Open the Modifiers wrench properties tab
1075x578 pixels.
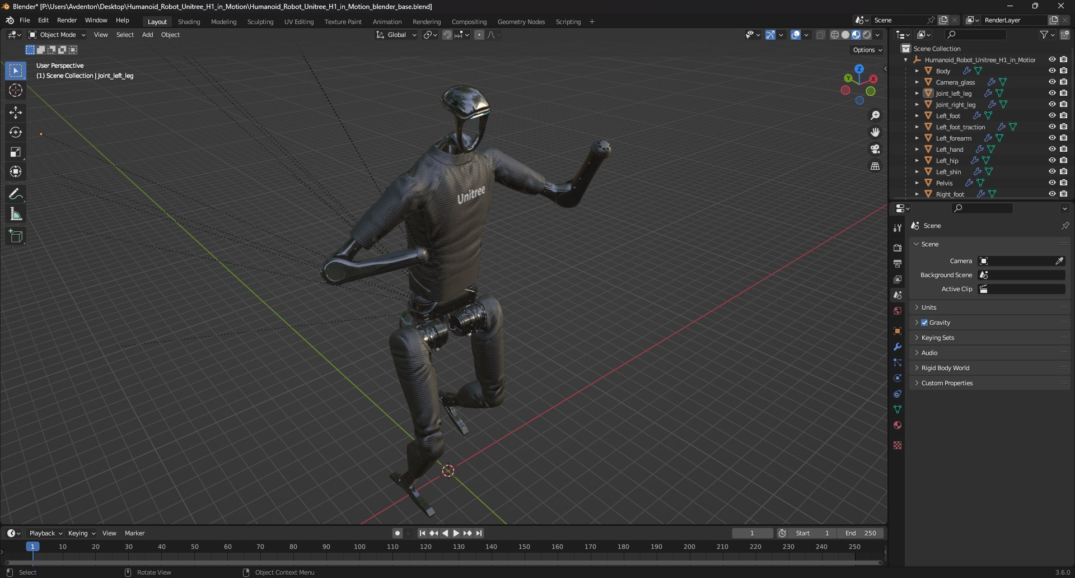pos(898,347)
